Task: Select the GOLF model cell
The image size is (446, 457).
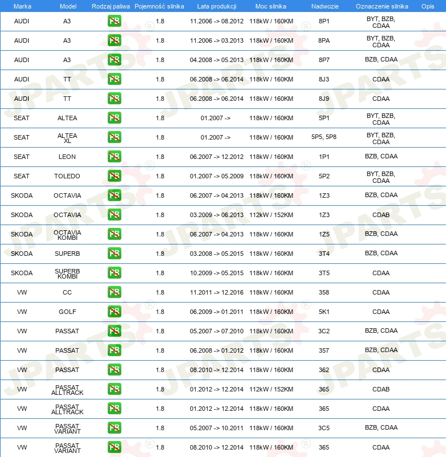Action: point(67,312)
